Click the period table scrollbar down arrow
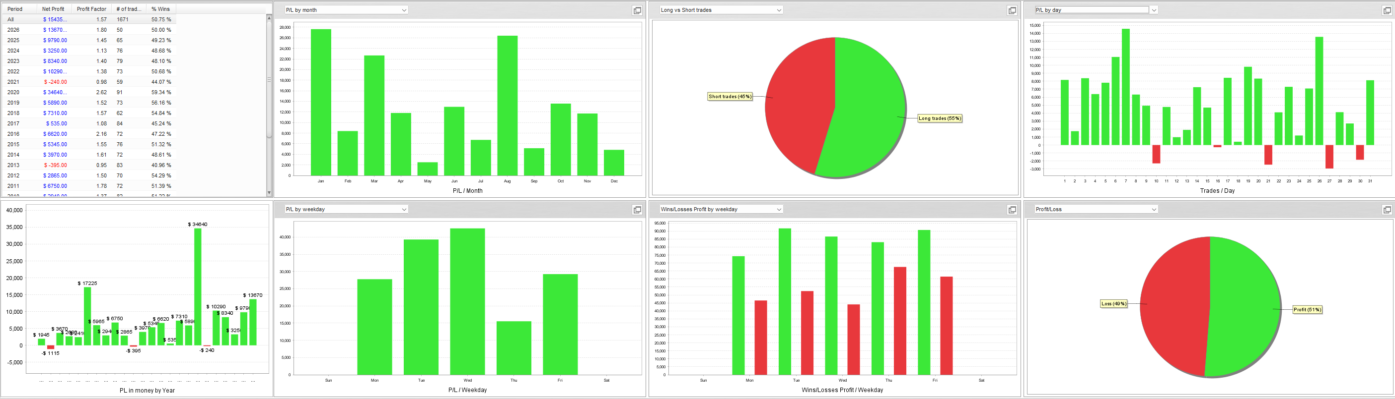Screen dimensions: 1395x399 (x=269, y=192)
